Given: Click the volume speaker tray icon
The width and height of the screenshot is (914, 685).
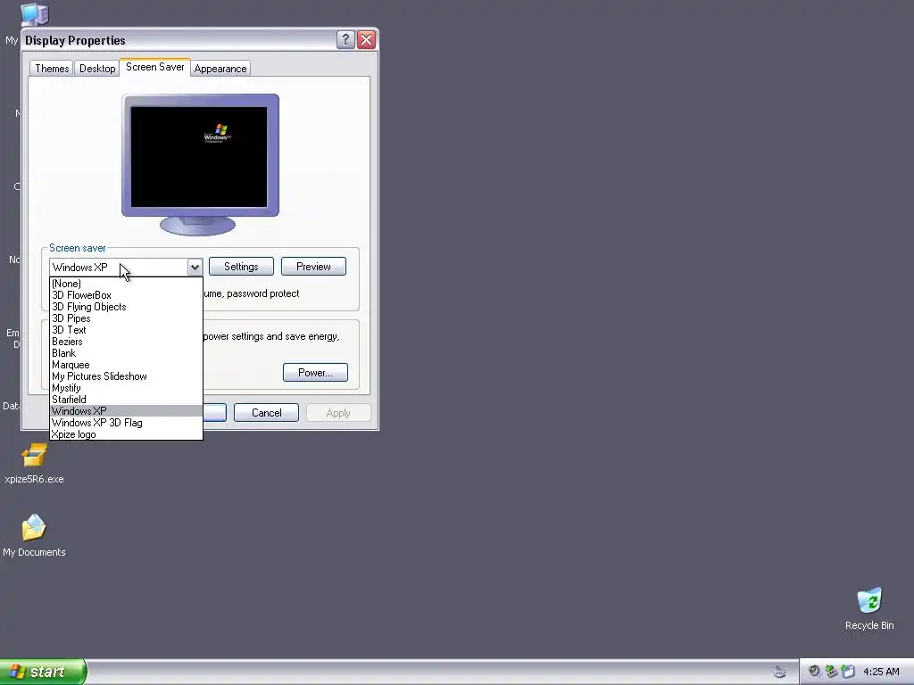Looking at the screenshot, I should click(x=814, y=672).
